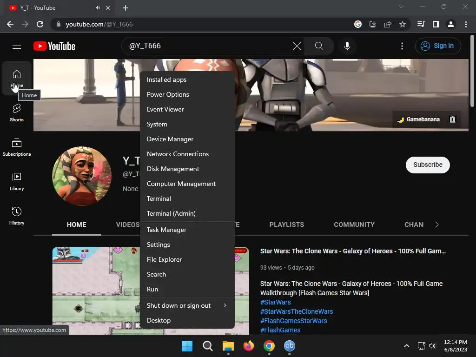The height and width of the screenshot is (357, 476).
Task: Open Event Viewer
Action: click(x=187, y=109)
